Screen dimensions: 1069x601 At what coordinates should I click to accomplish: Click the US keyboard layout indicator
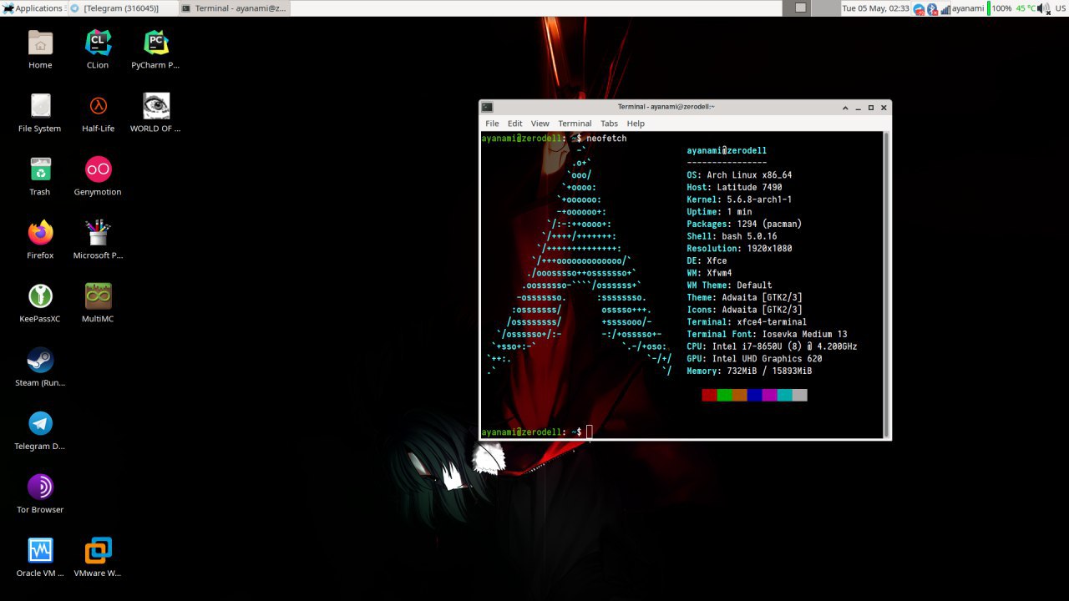point(1061,8)
